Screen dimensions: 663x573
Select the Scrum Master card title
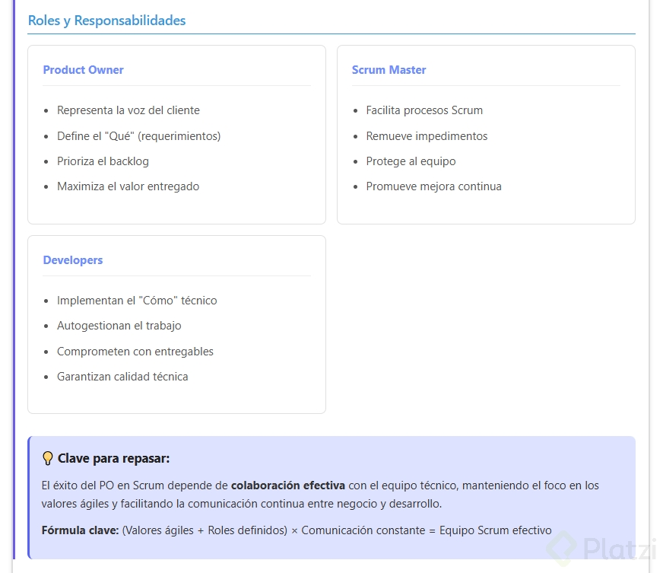coord(389,70)
